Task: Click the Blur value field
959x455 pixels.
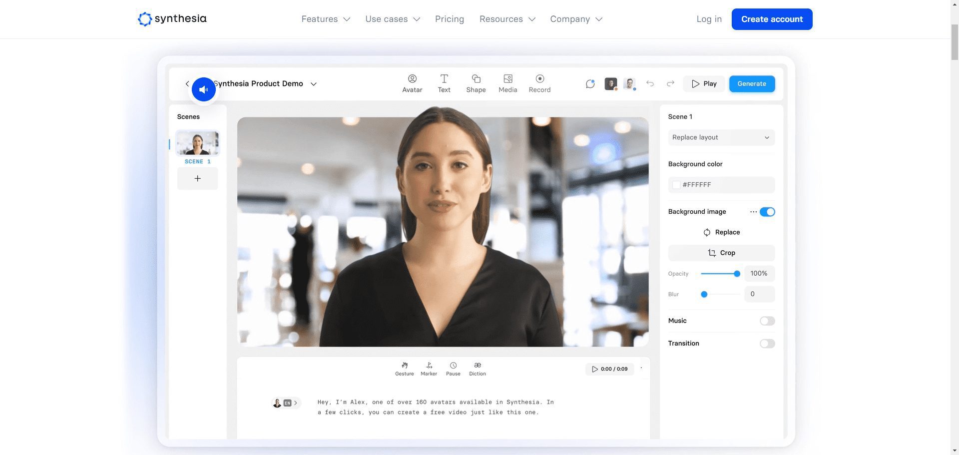Action: [x=759, y=294]
